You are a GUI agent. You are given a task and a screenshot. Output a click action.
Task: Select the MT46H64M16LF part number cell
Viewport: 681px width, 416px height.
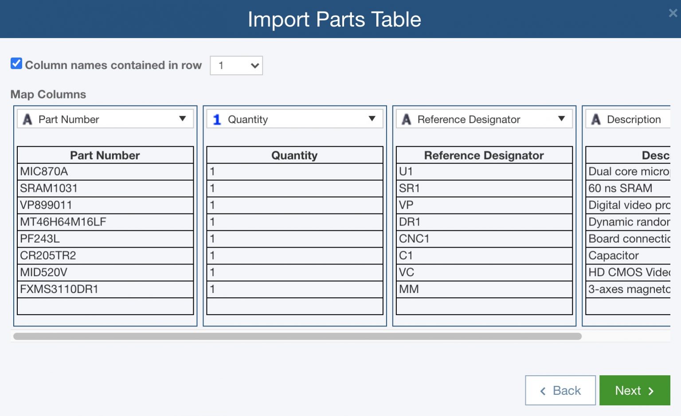(x=106, y=222)
